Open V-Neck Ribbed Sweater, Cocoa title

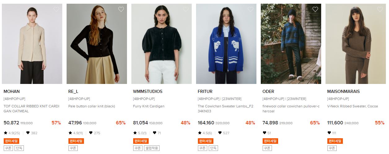pyautogui.click(x=352, y=106)
